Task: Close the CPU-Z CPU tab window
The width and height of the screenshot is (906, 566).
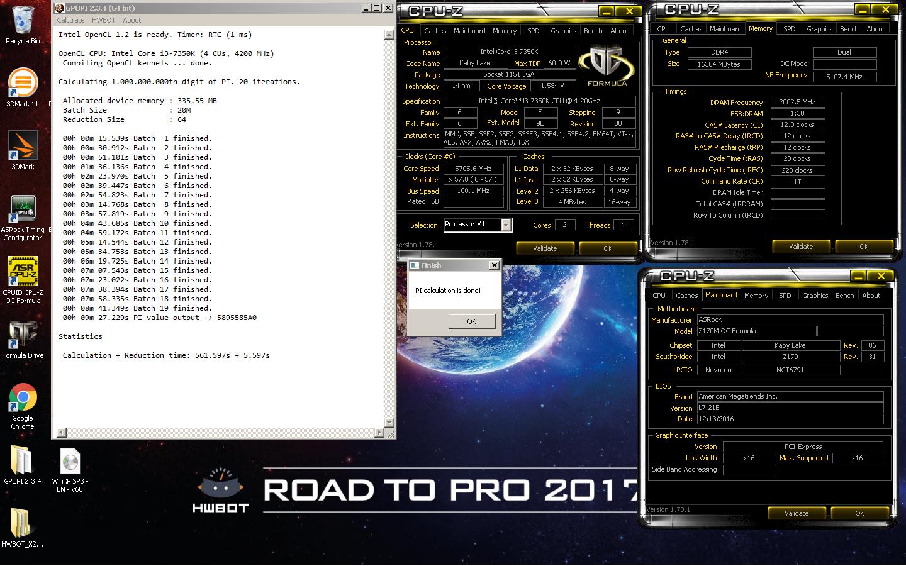Action: (x=629, y=11)
